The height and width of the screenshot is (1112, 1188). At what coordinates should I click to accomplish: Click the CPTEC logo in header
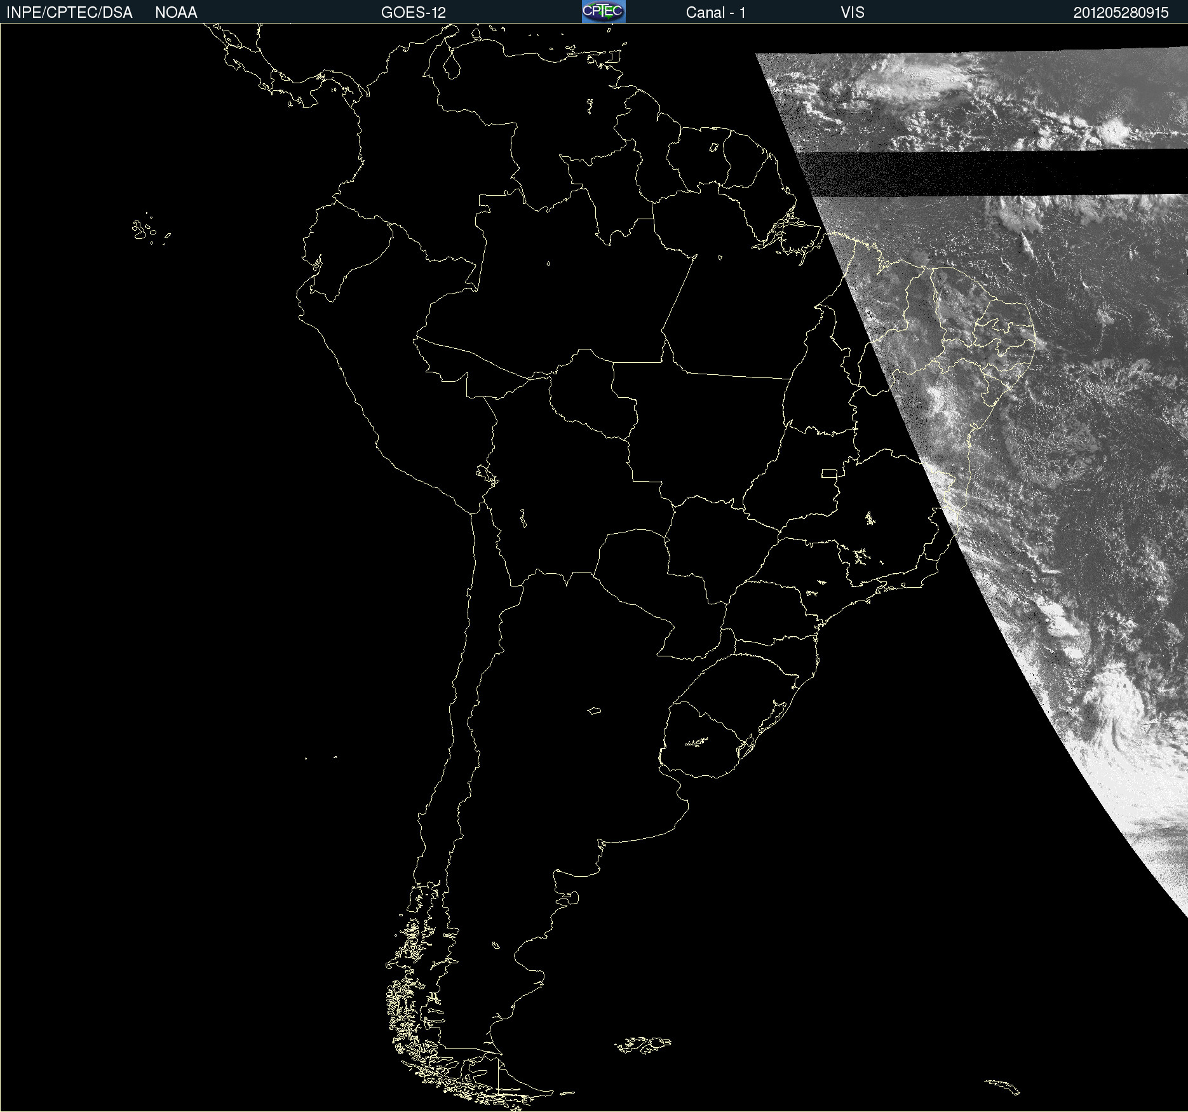click(604, 11)
